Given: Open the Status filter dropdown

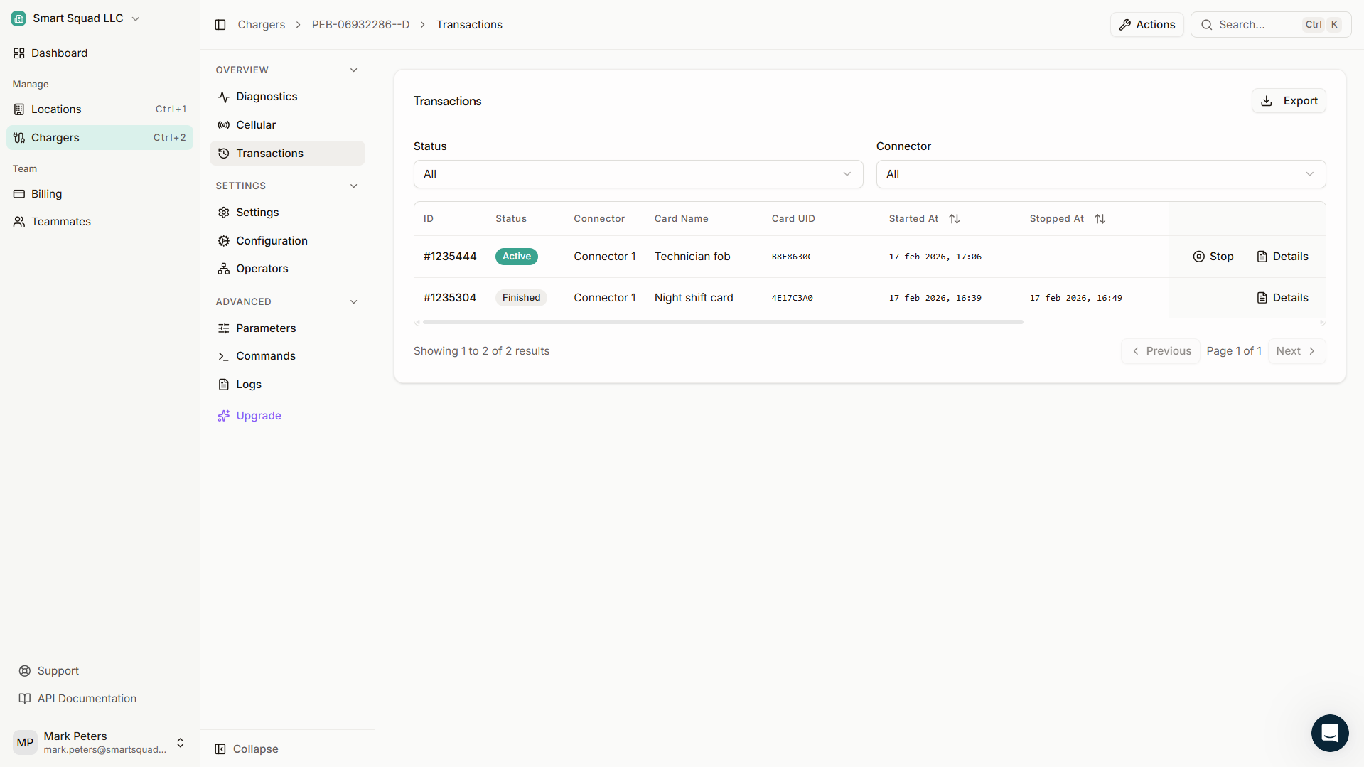Looking at the screenshot, I should pos(638,173).
